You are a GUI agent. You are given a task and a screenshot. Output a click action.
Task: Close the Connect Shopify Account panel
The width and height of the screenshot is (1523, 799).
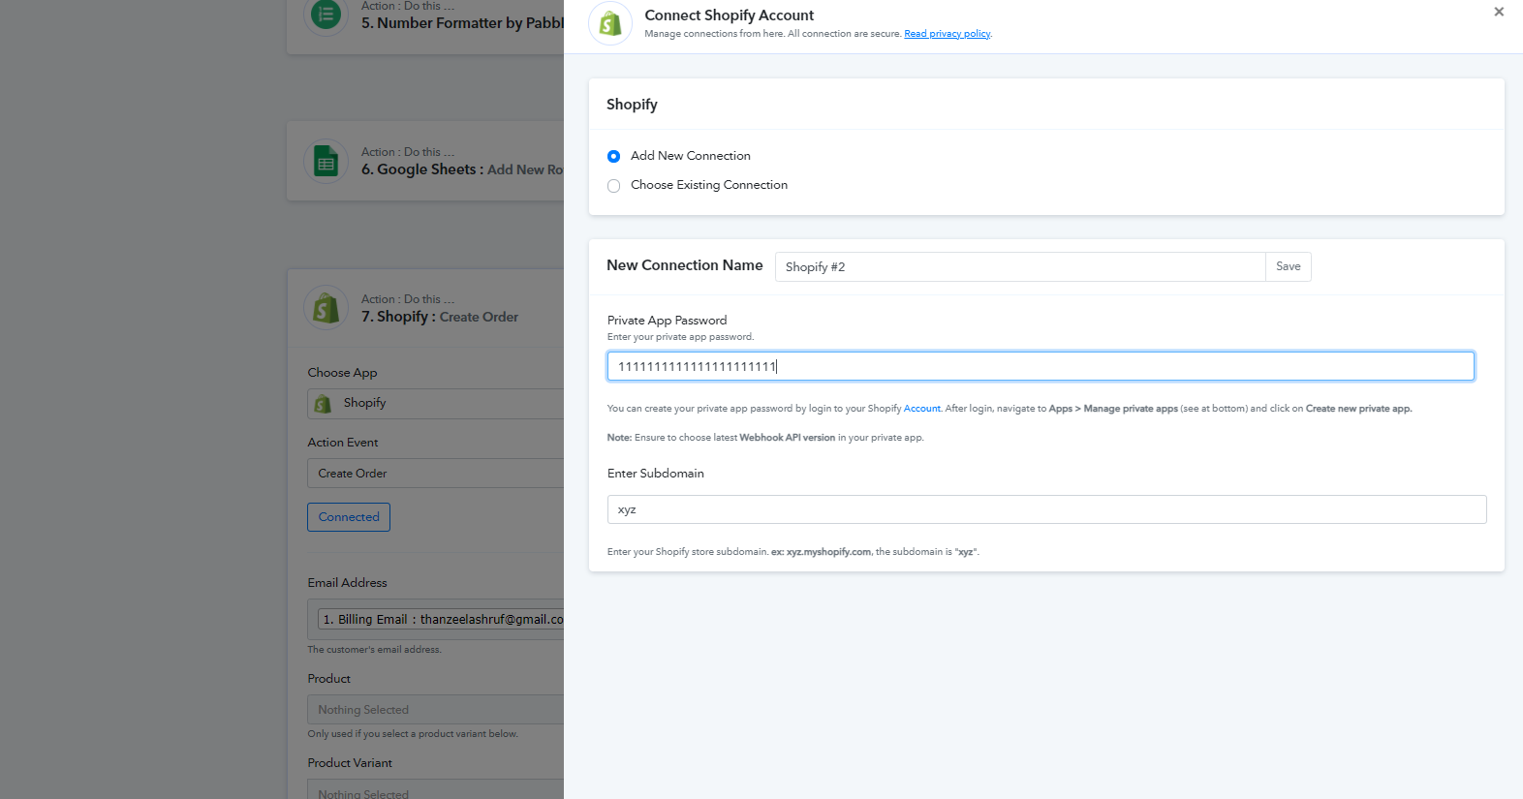point(1499,12)
